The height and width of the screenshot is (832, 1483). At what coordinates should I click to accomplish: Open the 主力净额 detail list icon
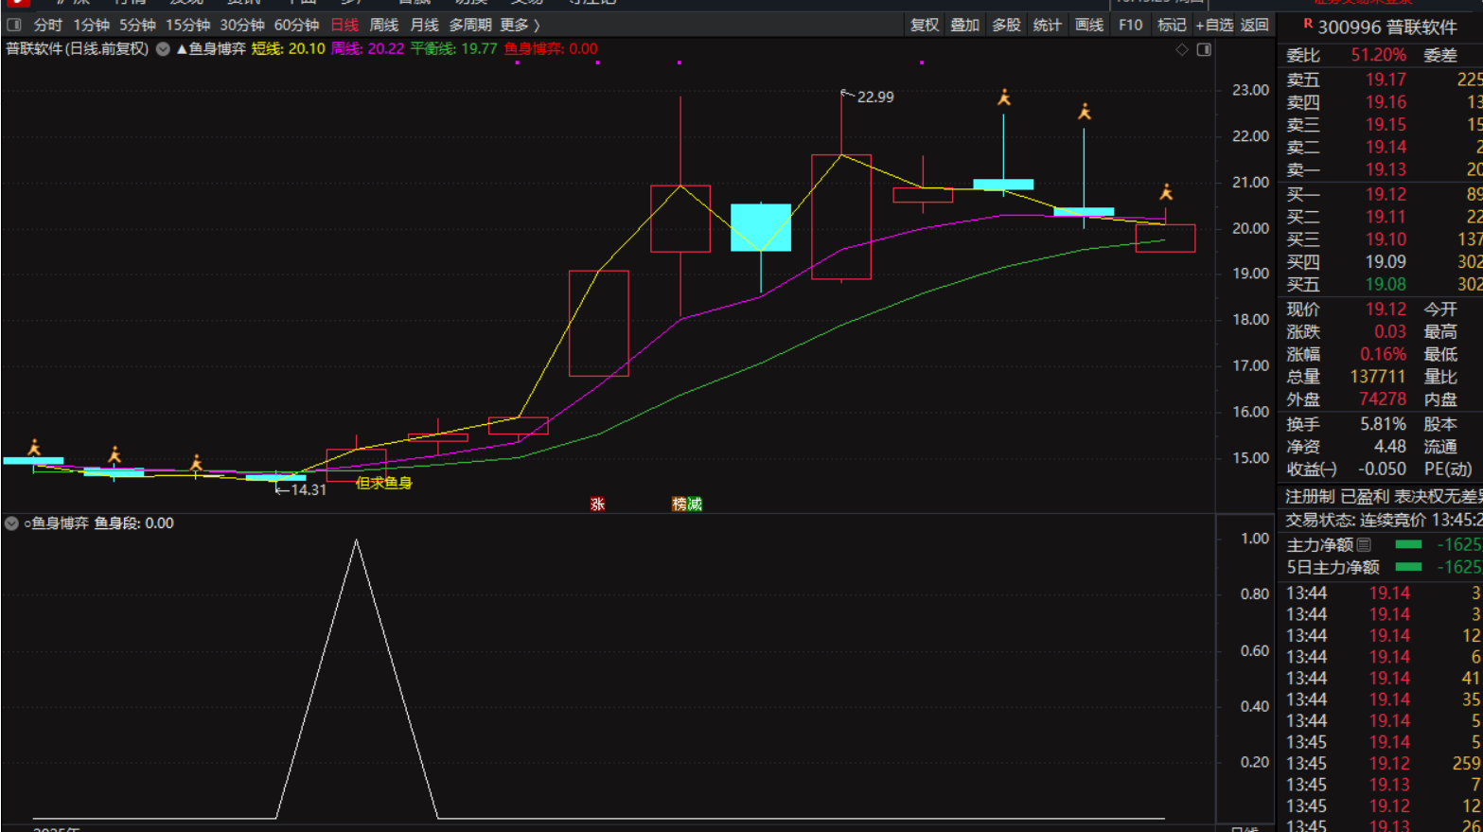pyautogui.click(x=1364, y=544)
